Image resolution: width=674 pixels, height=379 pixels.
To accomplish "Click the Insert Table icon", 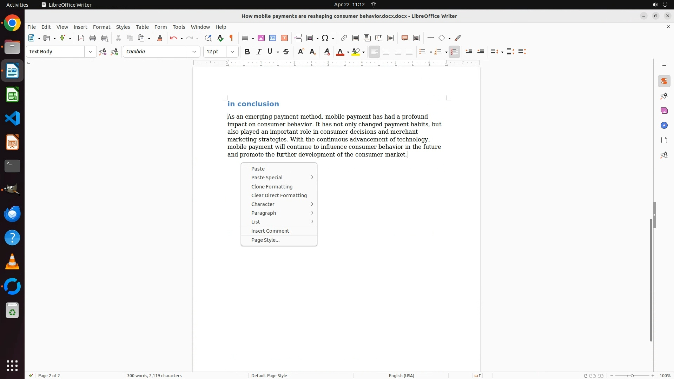I will (245, 38).
